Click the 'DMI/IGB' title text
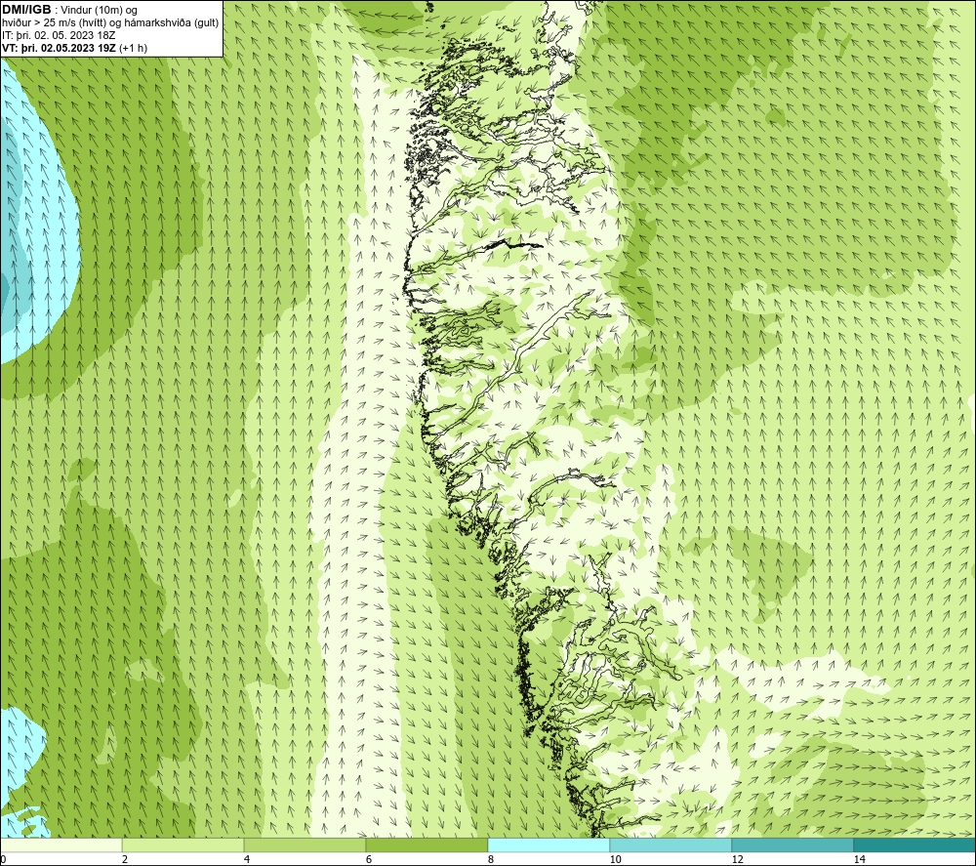Viewport: 976px width, 866px height. click(26, 10)
